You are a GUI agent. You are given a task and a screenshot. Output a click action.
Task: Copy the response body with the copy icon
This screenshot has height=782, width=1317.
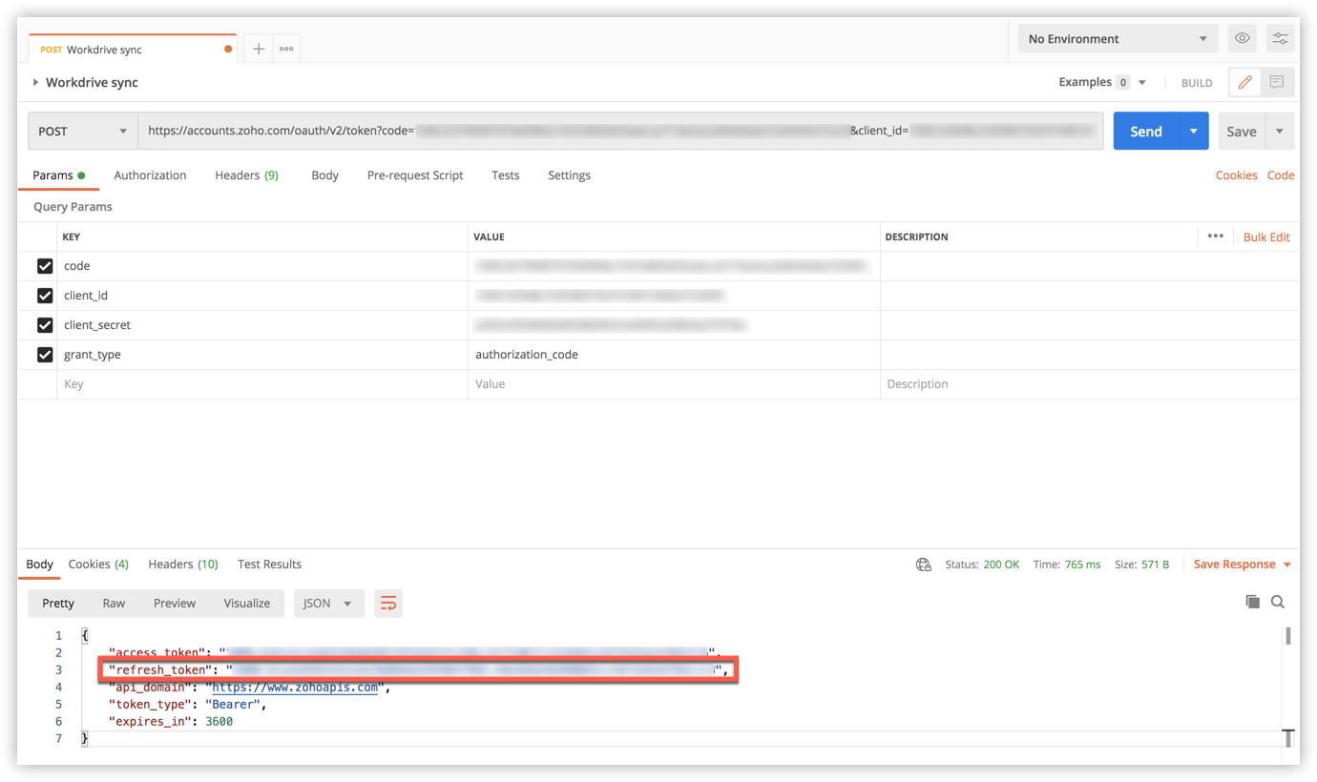(1252, 602)
